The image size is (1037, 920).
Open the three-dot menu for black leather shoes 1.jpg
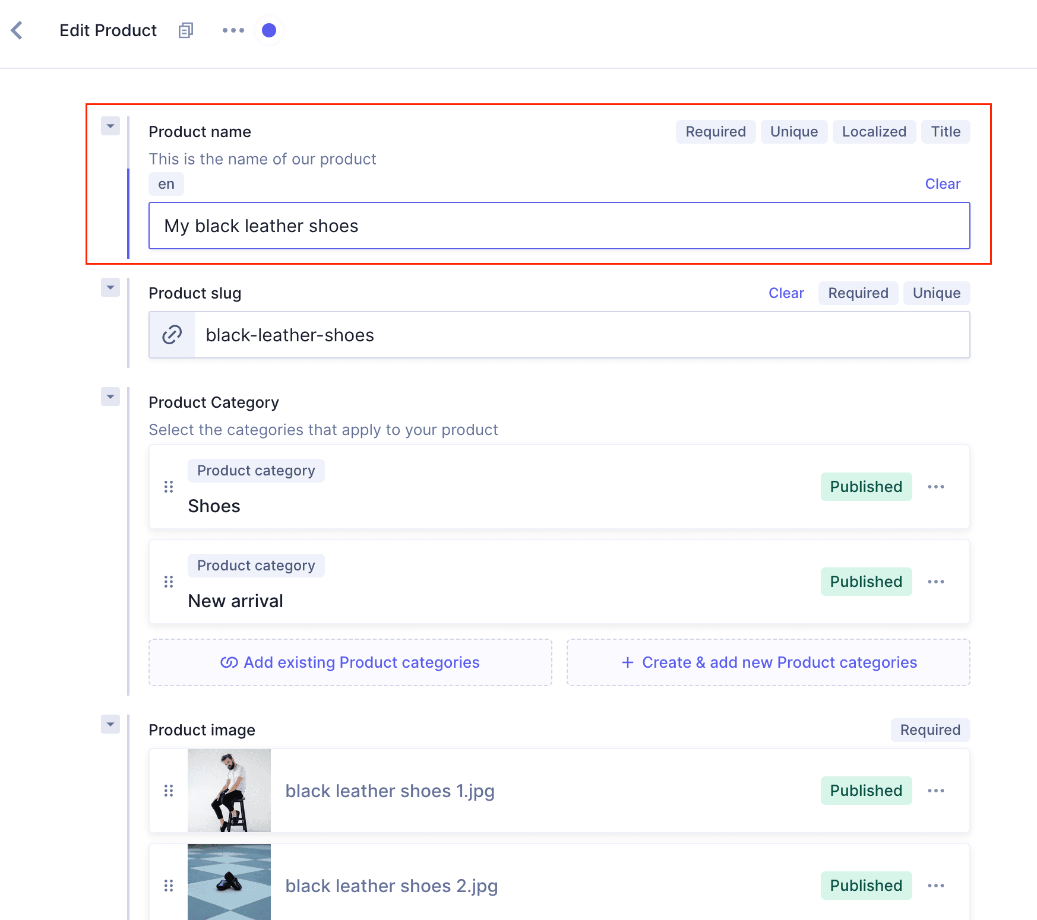pos(935,791)
